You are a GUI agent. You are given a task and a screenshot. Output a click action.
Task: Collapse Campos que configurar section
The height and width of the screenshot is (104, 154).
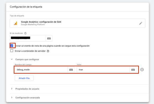click(x=12, y=59)
